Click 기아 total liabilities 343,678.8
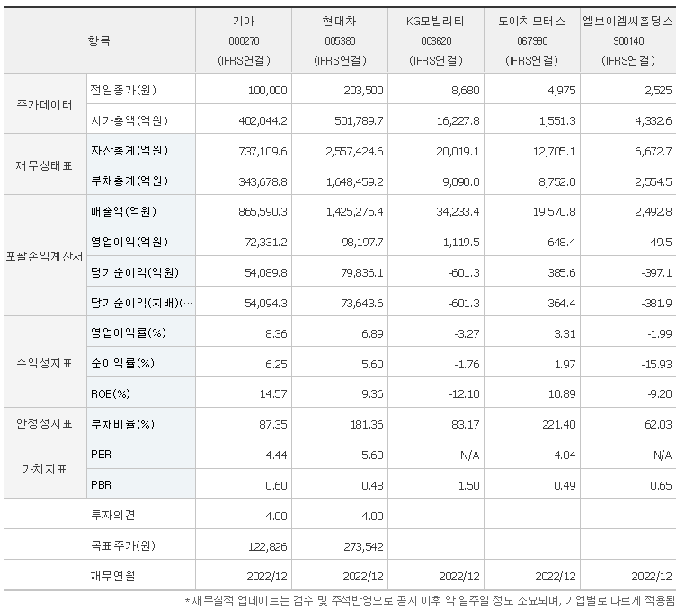This screenshot has width=685, height=610. coord(263,181)
